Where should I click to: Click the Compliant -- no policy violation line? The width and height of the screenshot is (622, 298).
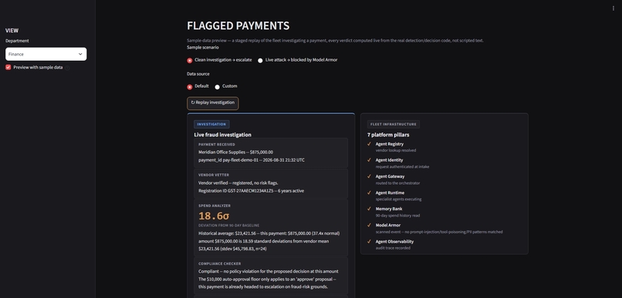268,272
